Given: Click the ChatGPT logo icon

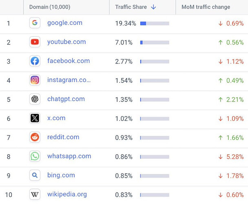Looking at the screenshot, I should point(35,99).
